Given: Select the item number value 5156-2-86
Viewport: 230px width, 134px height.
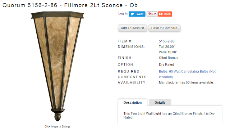Looking at the screenshot, I should pos(167,41).
